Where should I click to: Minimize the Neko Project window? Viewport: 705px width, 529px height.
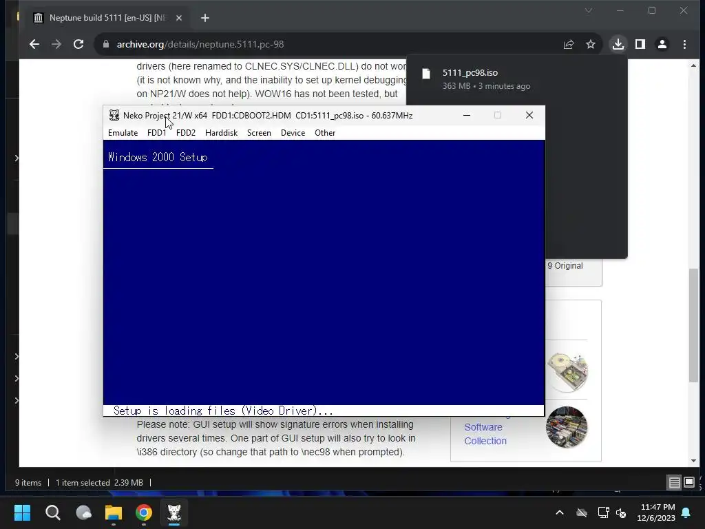[467, 115]
